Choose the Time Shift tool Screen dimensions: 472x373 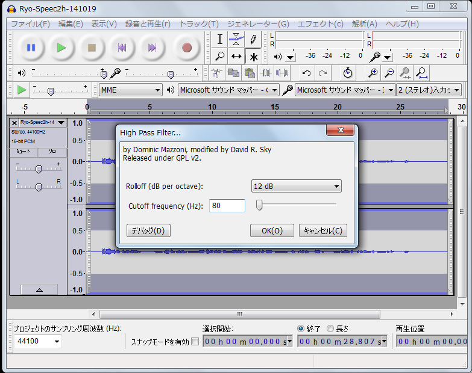tap(236, 57)
